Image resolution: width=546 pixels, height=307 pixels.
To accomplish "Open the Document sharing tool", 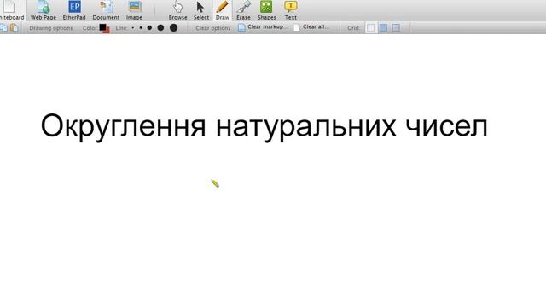I will [x=106, y=10].
